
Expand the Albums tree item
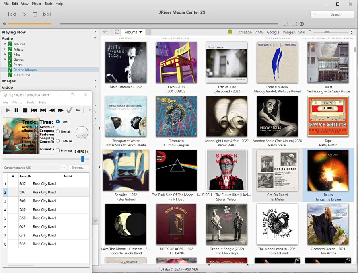pyautogui.click(x=5, y=44)
